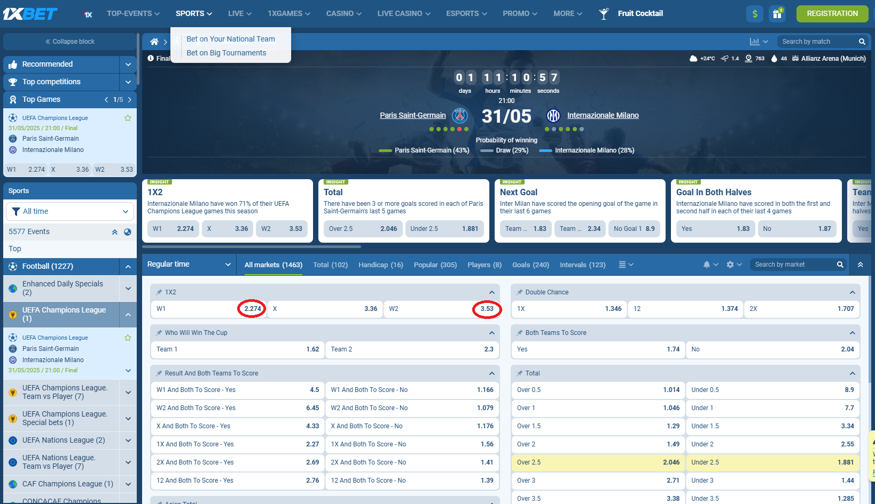The image size is (875, 504).
Task: Select Double Chance 1X at 1.346
Action: (569, 309)
